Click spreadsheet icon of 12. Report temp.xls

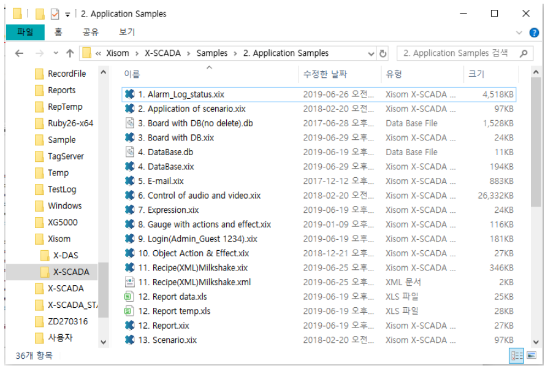coord(129,311)
